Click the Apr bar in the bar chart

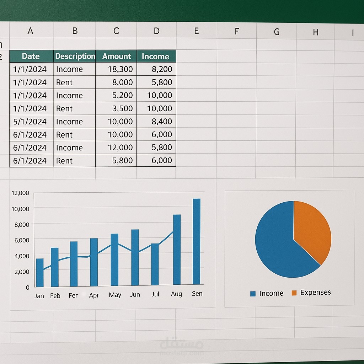94,262
